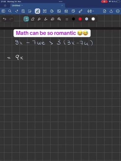Open the more options ellipsis
Viewport: 121px width, 161px height.
(118, 11)
